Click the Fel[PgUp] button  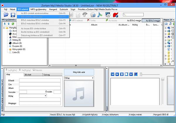[x=25, y=70]
